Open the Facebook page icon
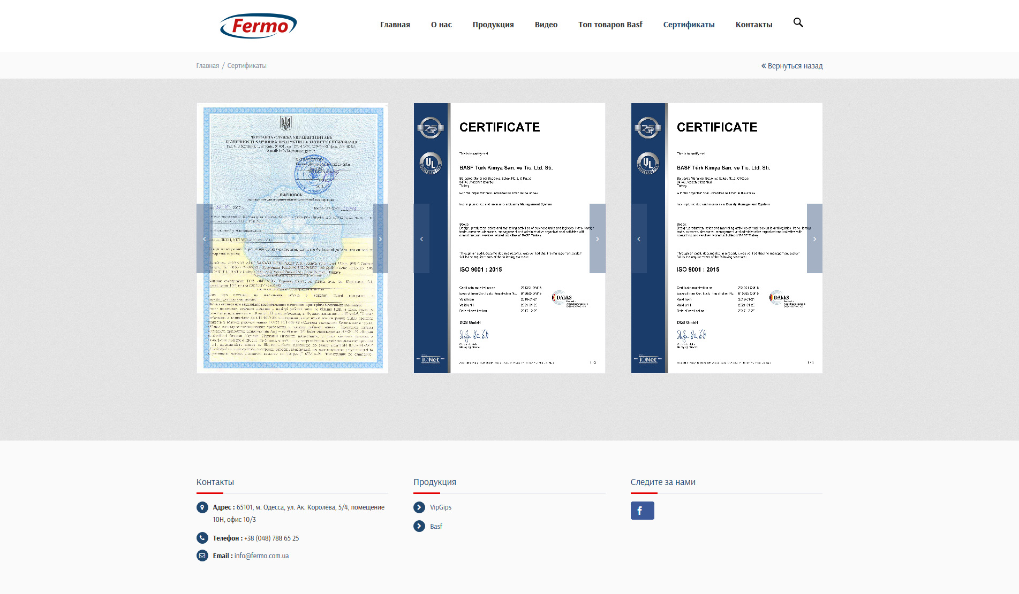Image resolution: width=1019 pixels, height=594 pixels. click(x=642, y=511)
